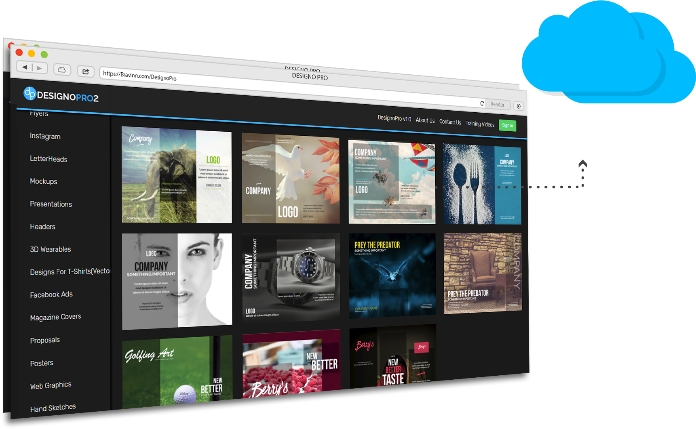Open the Golfing Art template thumbnail
Image resolution: width=696 pixels, height=429 pixels.
[x=177, y=372]
